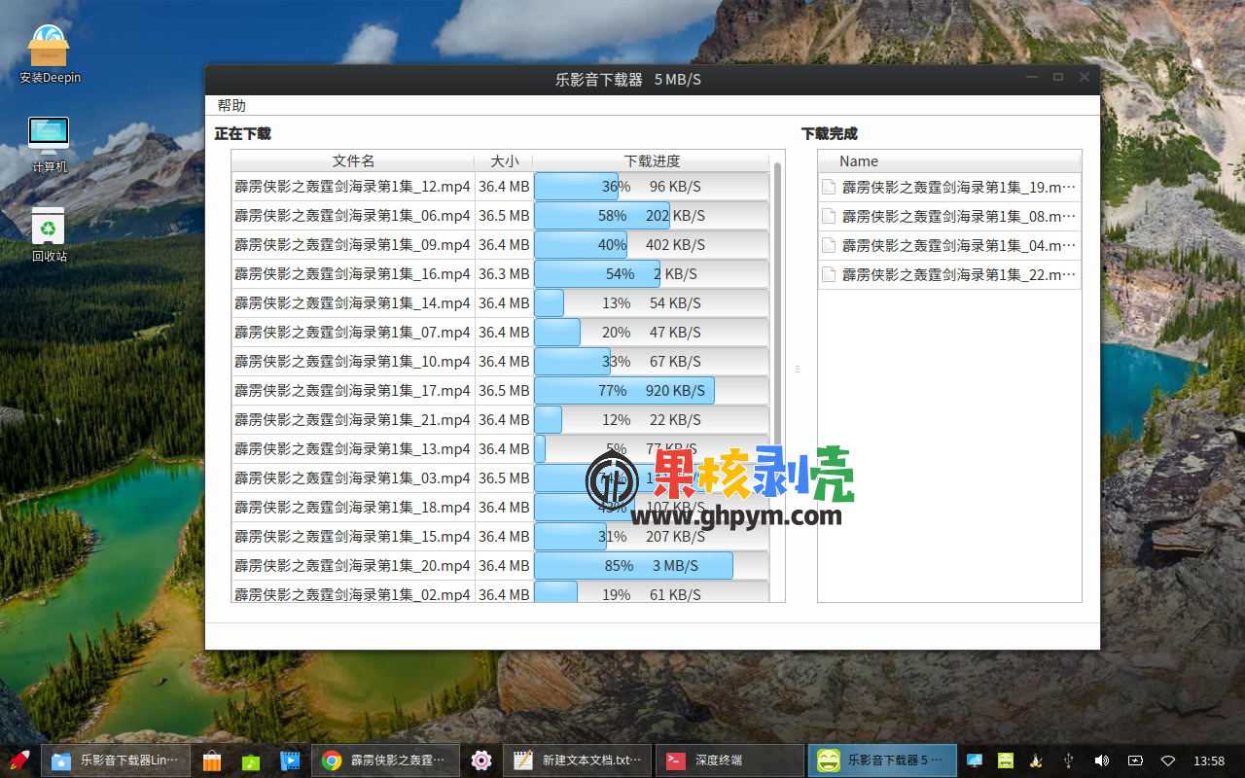Switch to the Chrome 霹雳侠影 taskbar window
Screen dimensions: 1245x778
click(x=384, y=760)
